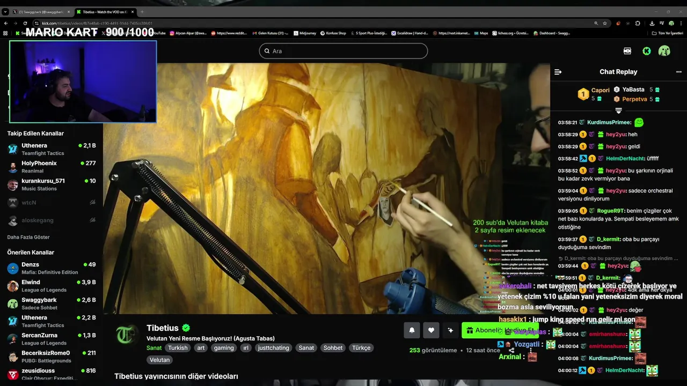Reload the page with the refresh icon
Screen dimensions: 687x386
25,23
